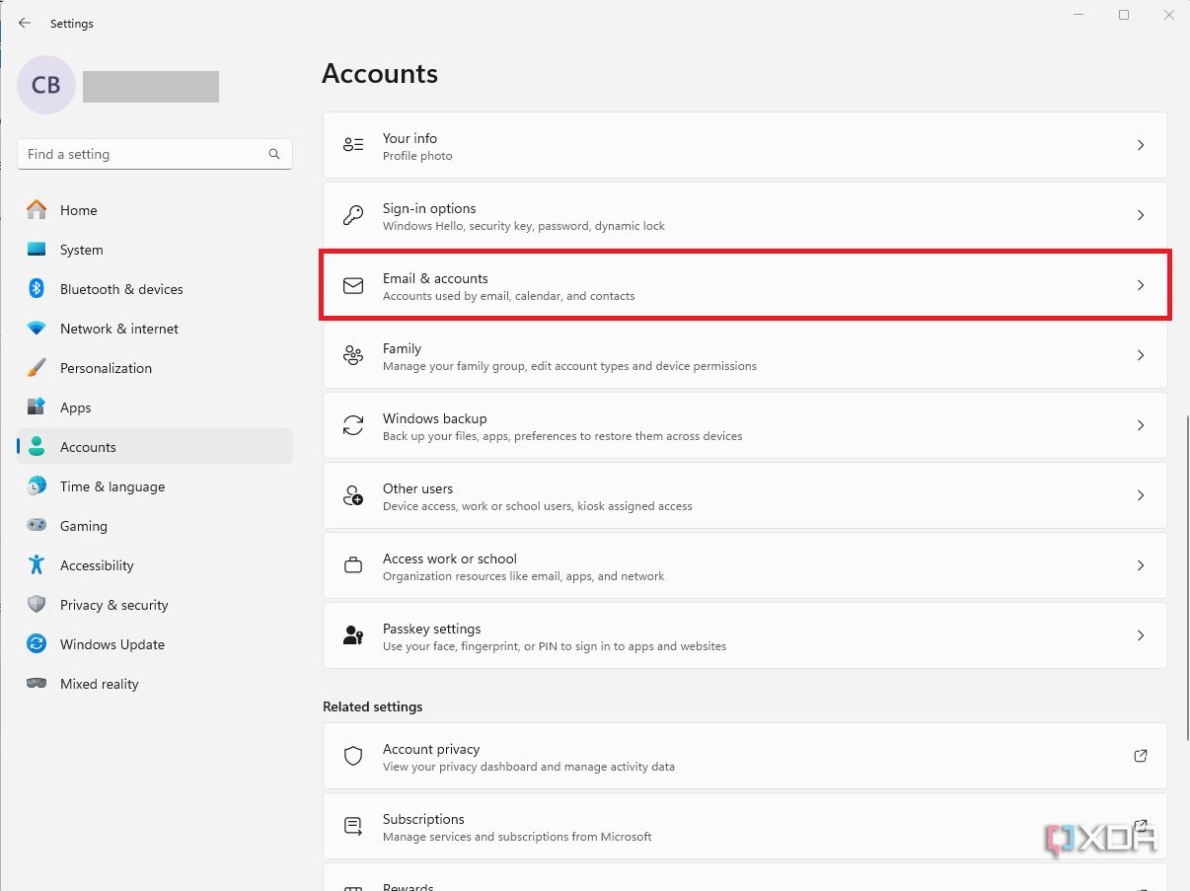
Task: Expand the Your info settings row
Action: (1141, 144)
